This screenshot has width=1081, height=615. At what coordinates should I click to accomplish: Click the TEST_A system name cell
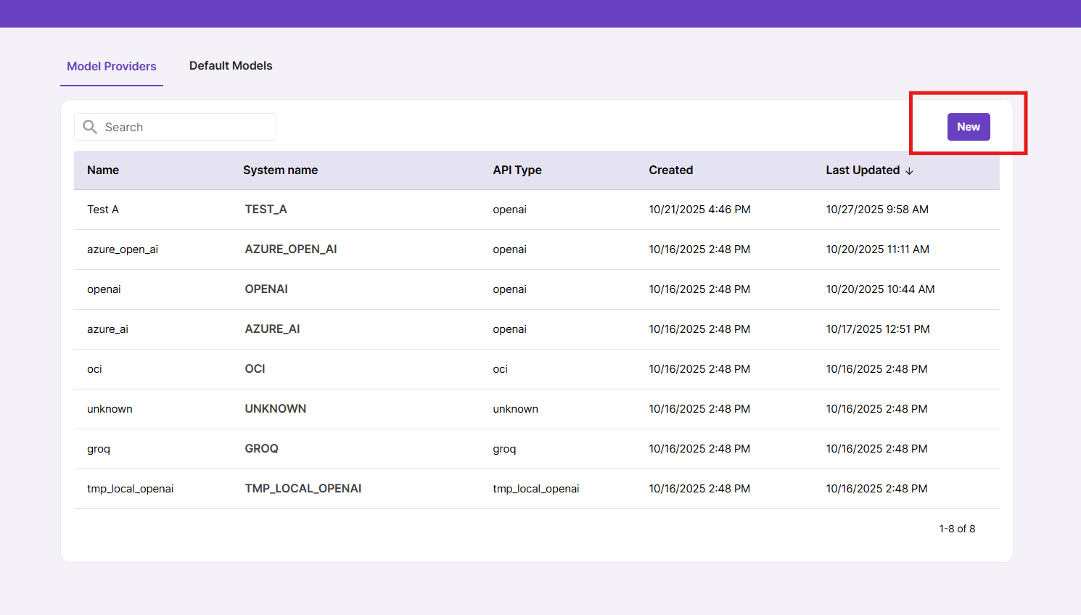click(266, 210)
